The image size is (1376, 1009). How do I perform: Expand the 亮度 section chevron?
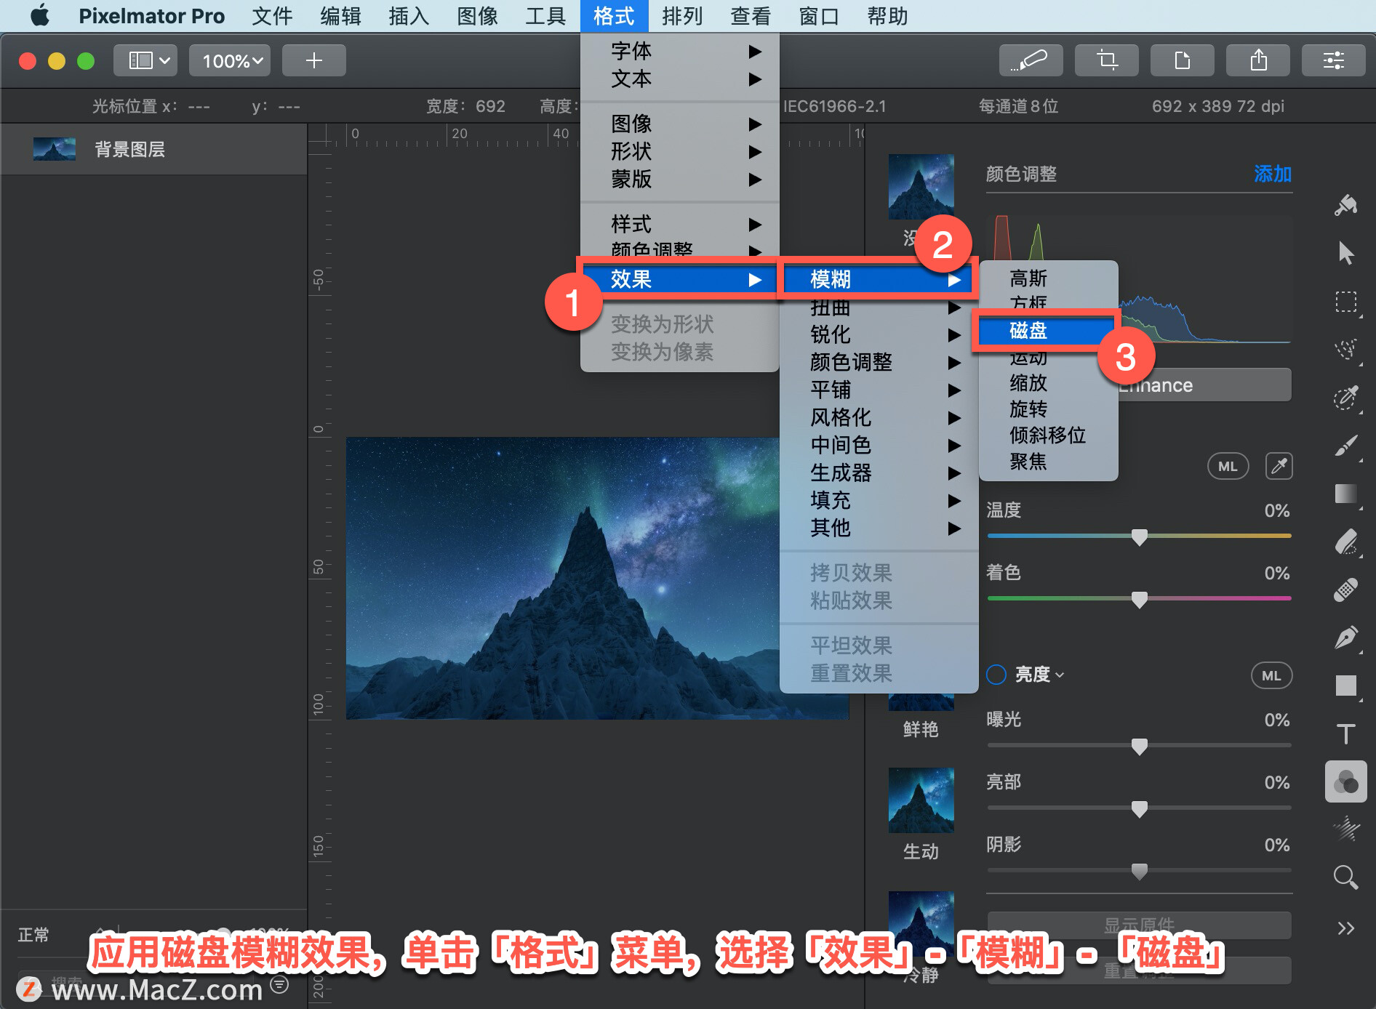1060,675
